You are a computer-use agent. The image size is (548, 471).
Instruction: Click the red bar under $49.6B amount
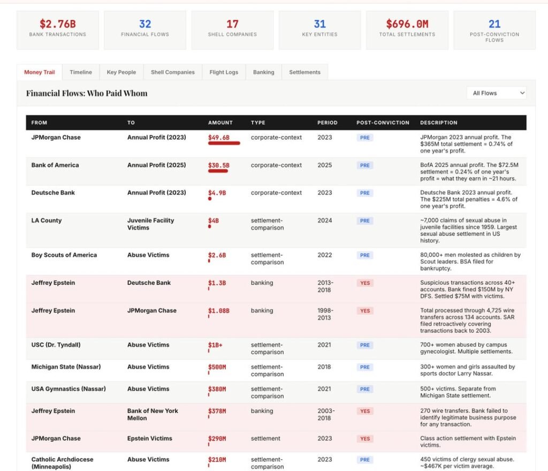click(x=224, y=143)
